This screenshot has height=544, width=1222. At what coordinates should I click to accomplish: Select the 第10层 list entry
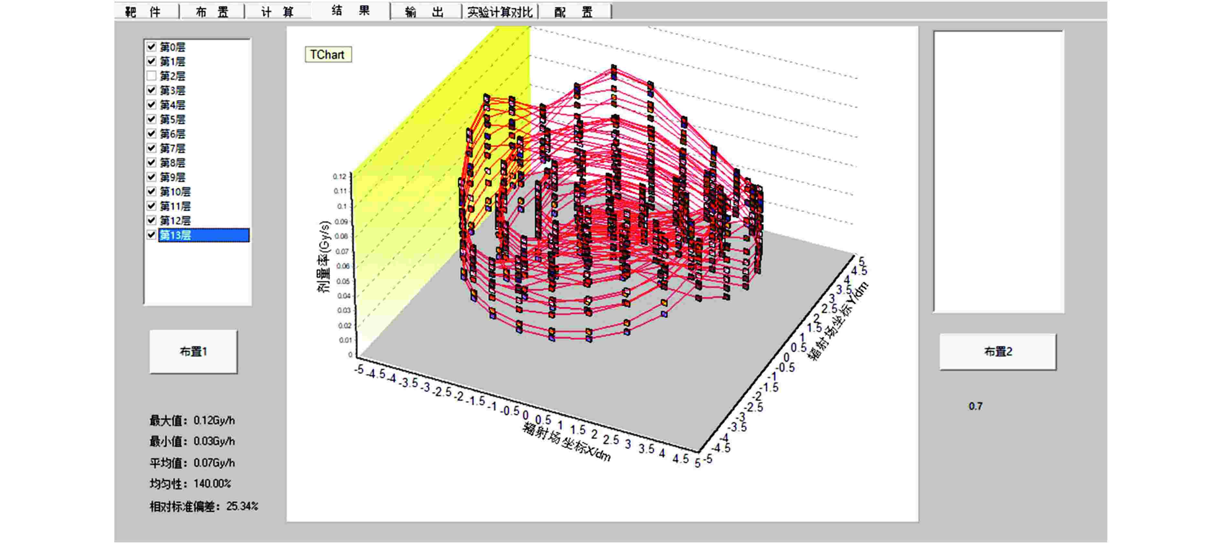(175, 192)
